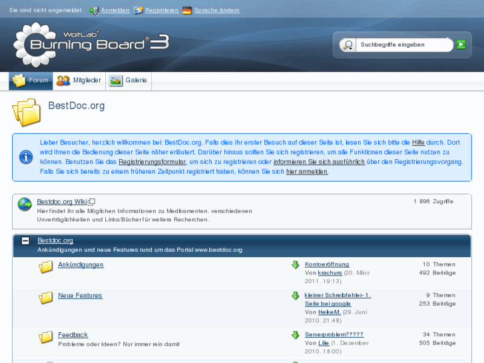The image size is (484, 363).
Task: View HeikeM. user profile
Action: (330, 312)
